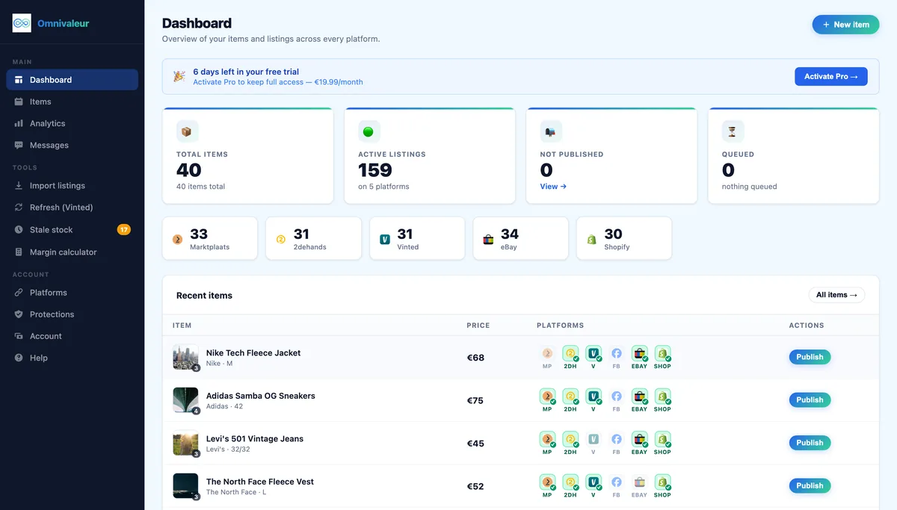This screenshot has width=897, height=510.
Task: Toggle 2DH platform on Levi's 501 row
Action: pyautogui.click(x=570, y=443)
